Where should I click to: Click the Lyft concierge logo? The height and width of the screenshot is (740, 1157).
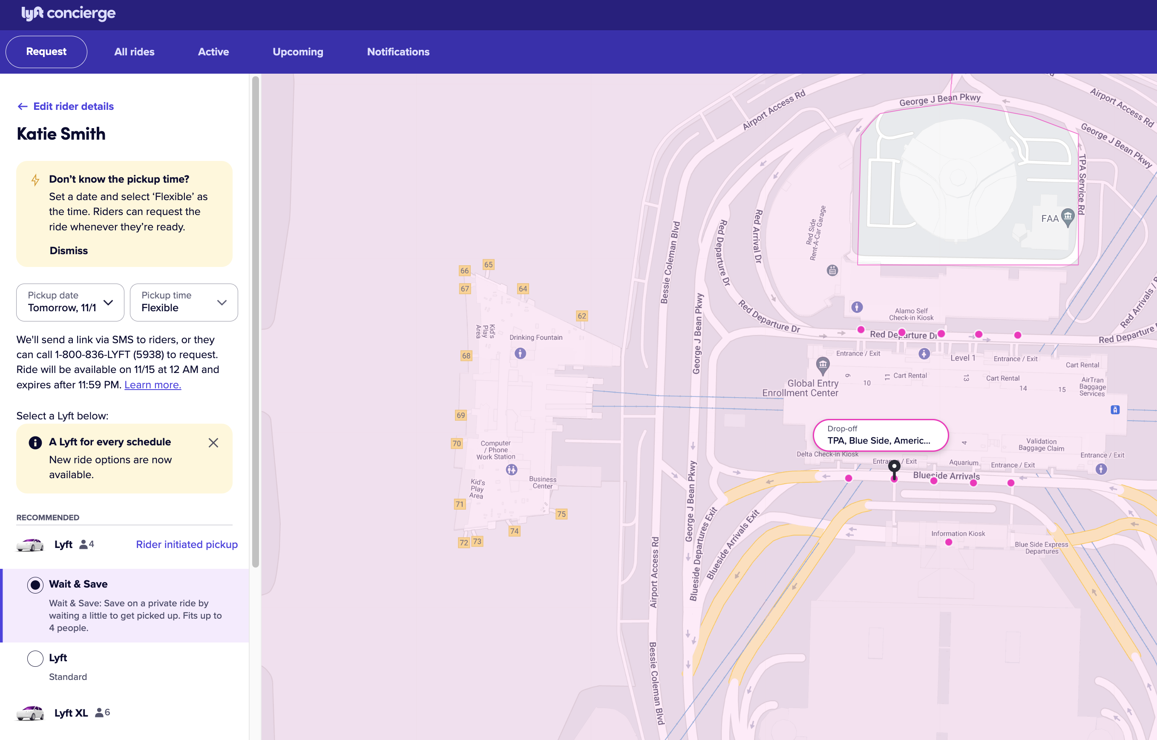(68, 14)
